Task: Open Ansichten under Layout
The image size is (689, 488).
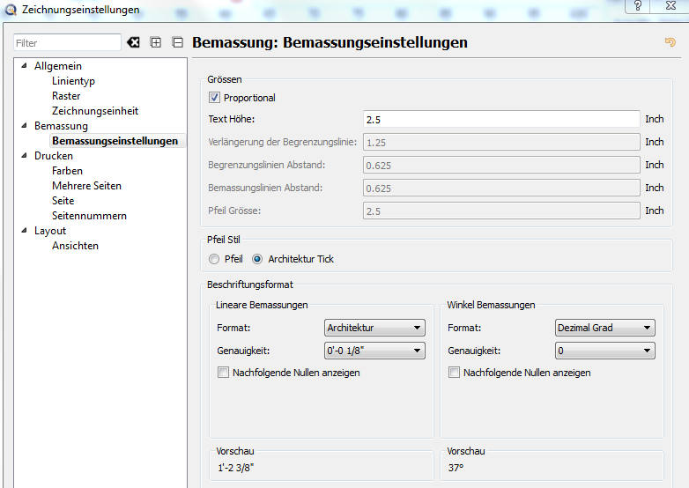Action: [x=75, y=246]
